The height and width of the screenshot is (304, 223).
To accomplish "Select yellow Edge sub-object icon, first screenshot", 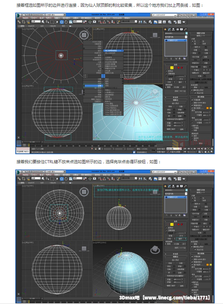I will [172, 68].
